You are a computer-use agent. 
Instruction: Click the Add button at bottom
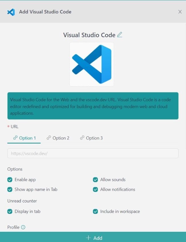93,237
